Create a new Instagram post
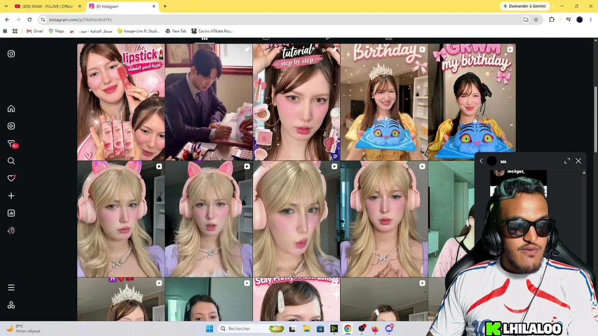 pos(11,196)
